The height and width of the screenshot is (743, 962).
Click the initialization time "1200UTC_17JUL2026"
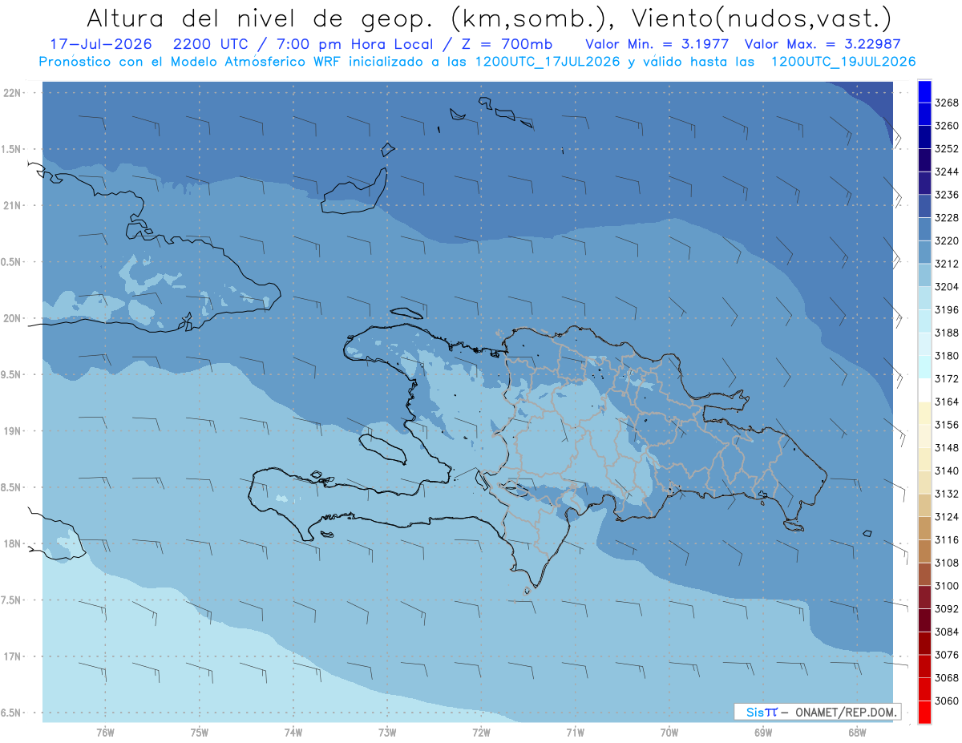[x=548, y=62]
